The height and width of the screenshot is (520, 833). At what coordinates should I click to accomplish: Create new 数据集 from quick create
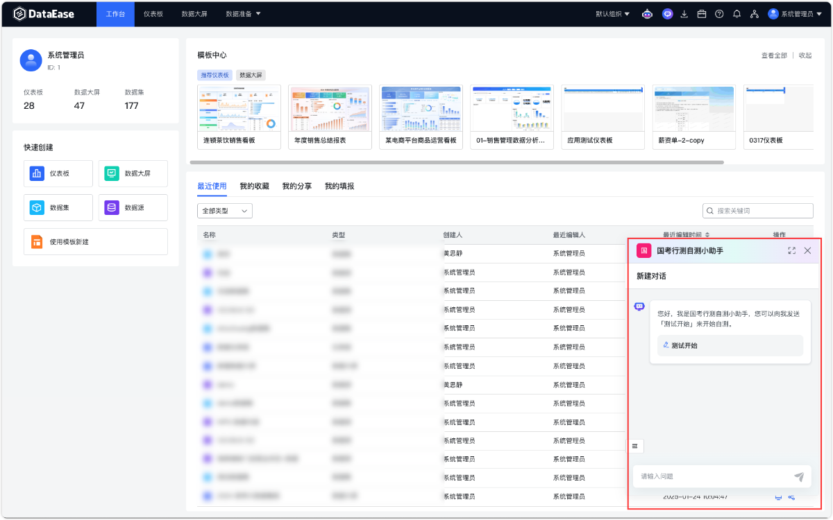click(58, 207)
